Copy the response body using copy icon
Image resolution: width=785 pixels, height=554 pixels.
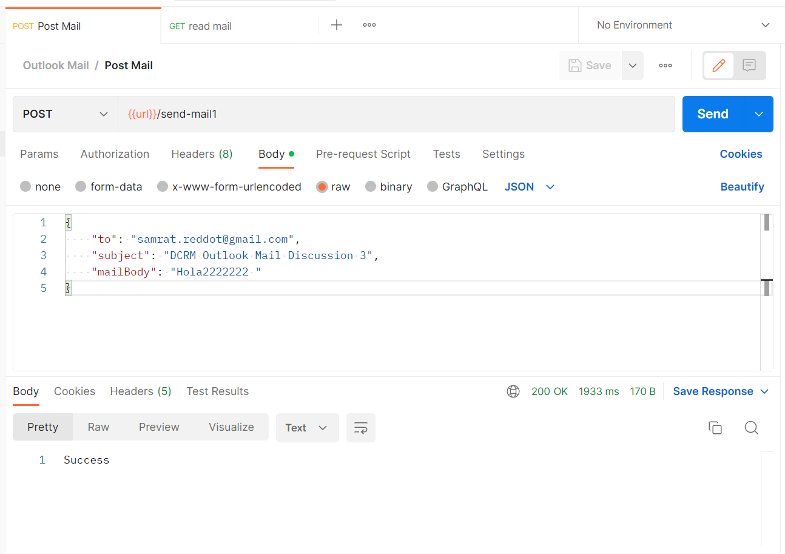(x=715, y=427)
